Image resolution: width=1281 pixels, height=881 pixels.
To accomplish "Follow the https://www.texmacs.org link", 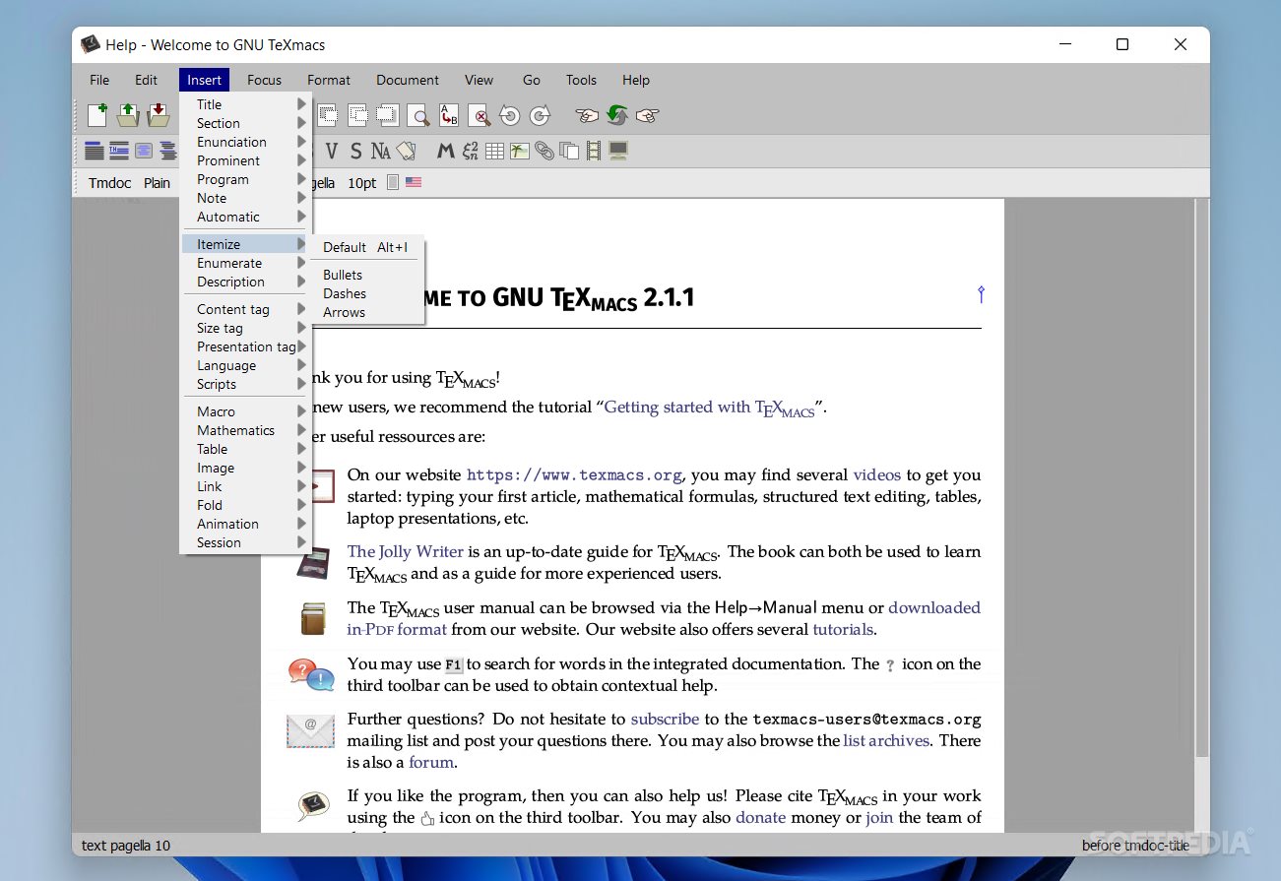I will [x=574, y=475].
